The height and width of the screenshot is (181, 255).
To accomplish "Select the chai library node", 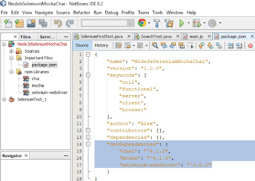I will click(x=35, y=79).
